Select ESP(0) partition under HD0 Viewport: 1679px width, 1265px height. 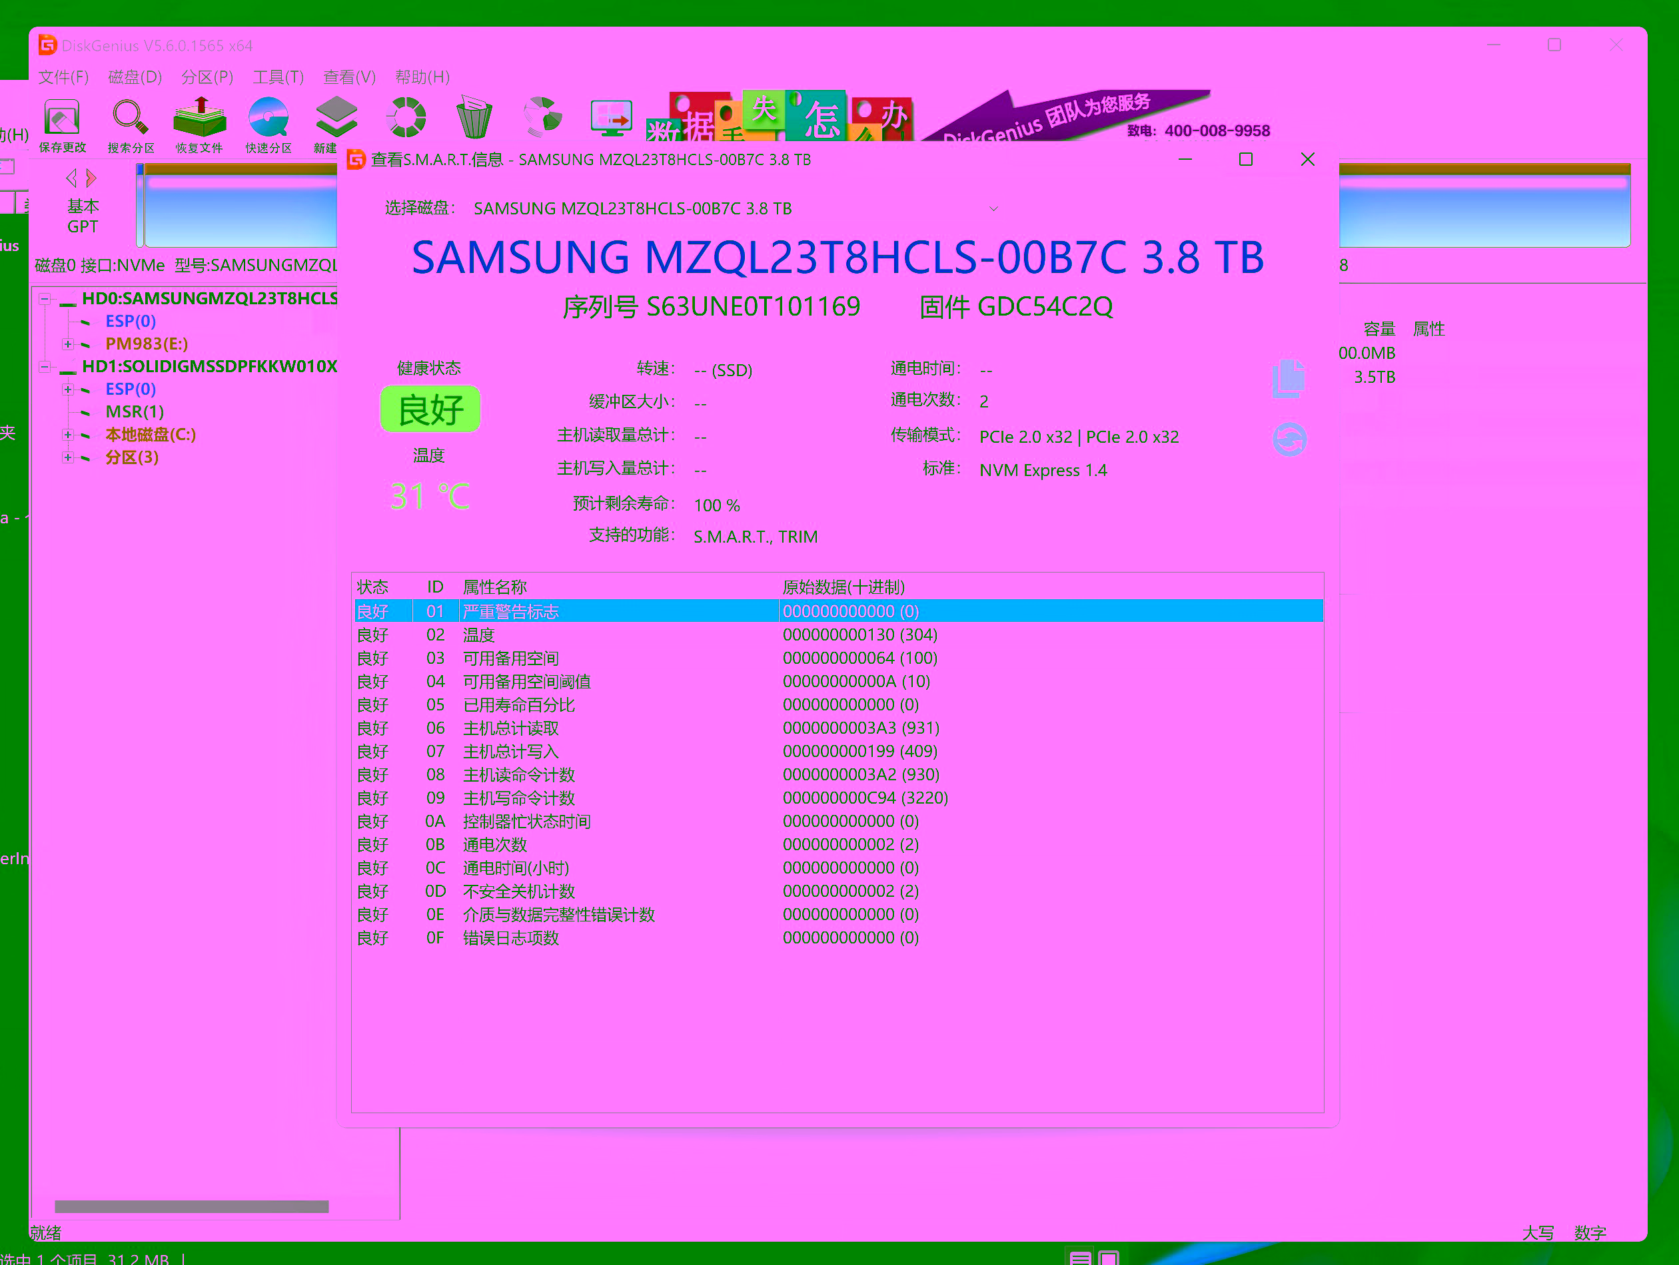131,321
